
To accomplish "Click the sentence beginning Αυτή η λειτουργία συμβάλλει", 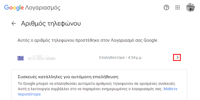I will coord(90,89).
